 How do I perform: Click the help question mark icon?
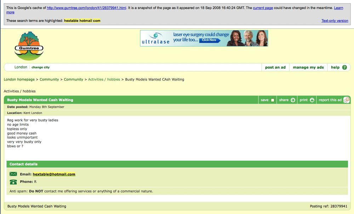(x=344, y=68)
